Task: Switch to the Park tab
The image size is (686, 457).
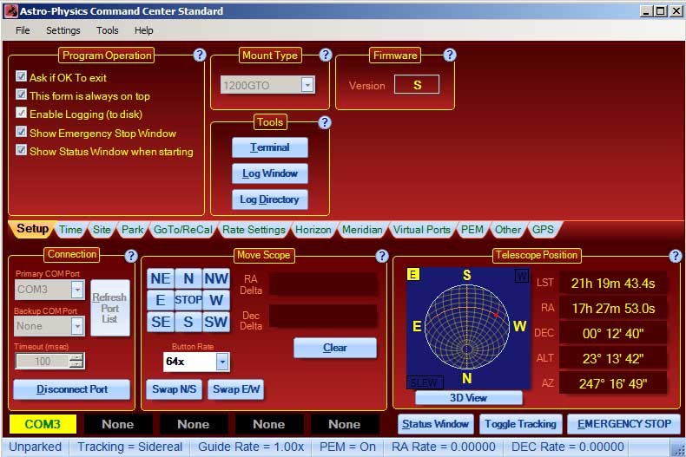Action: coord(133,230)
